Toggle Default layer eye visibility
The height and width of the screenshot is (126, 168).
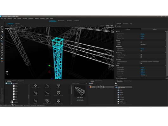click(x=99, y=87)
